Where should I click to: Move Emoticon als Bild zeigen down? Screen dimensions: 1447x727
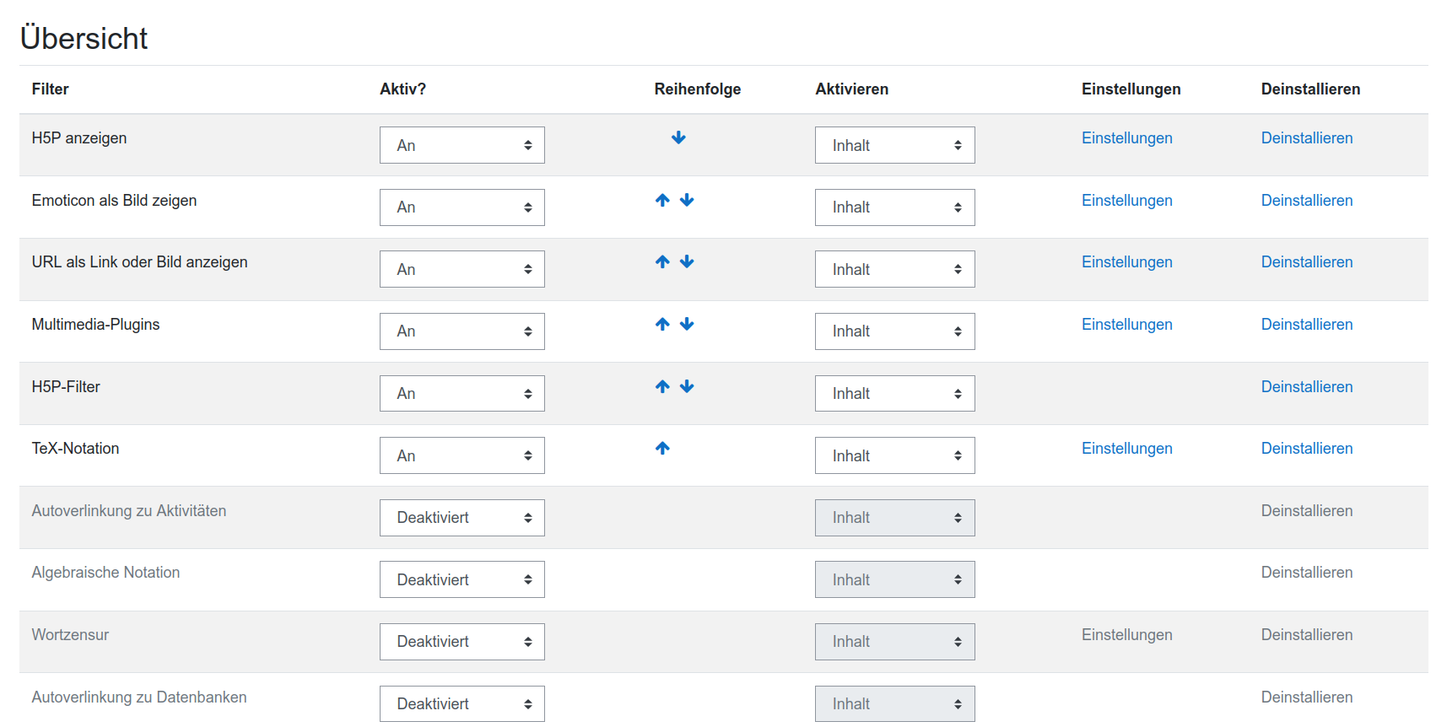[687, 201]
